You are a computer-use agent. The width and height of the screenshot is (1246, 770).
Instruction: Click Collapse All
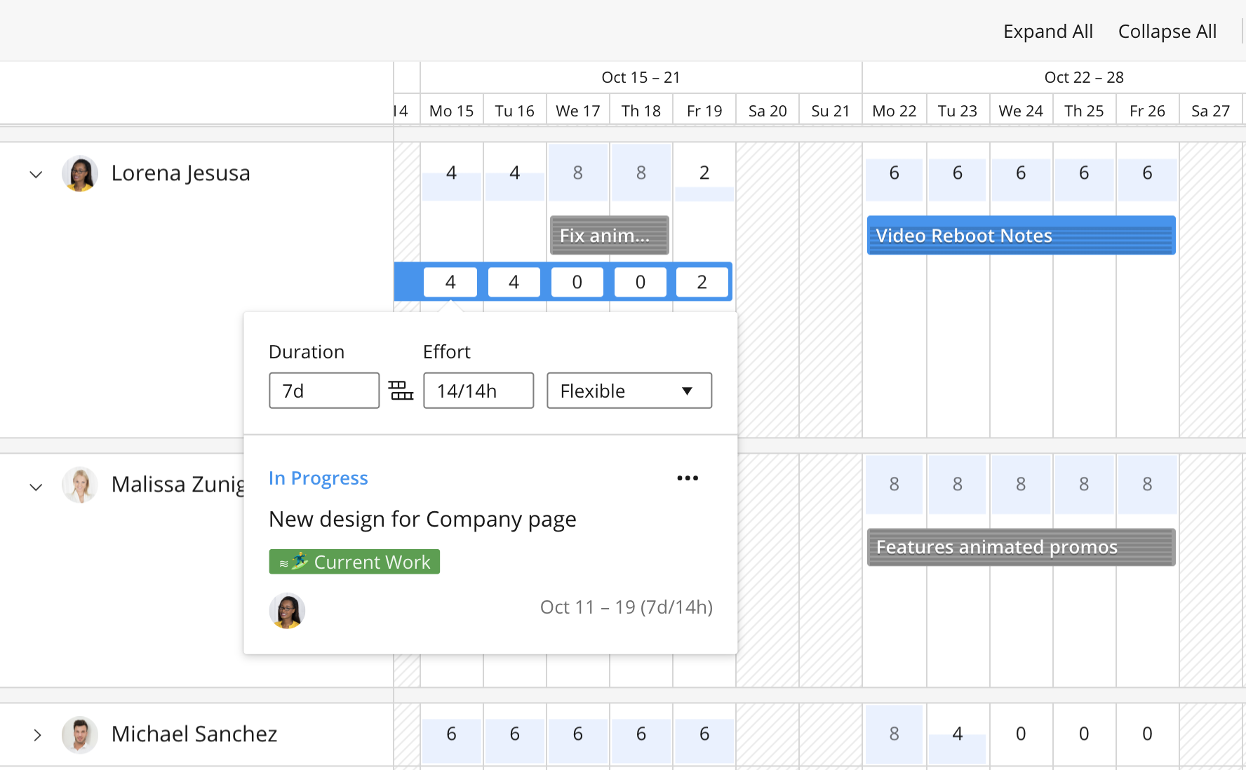(1167, 31)
